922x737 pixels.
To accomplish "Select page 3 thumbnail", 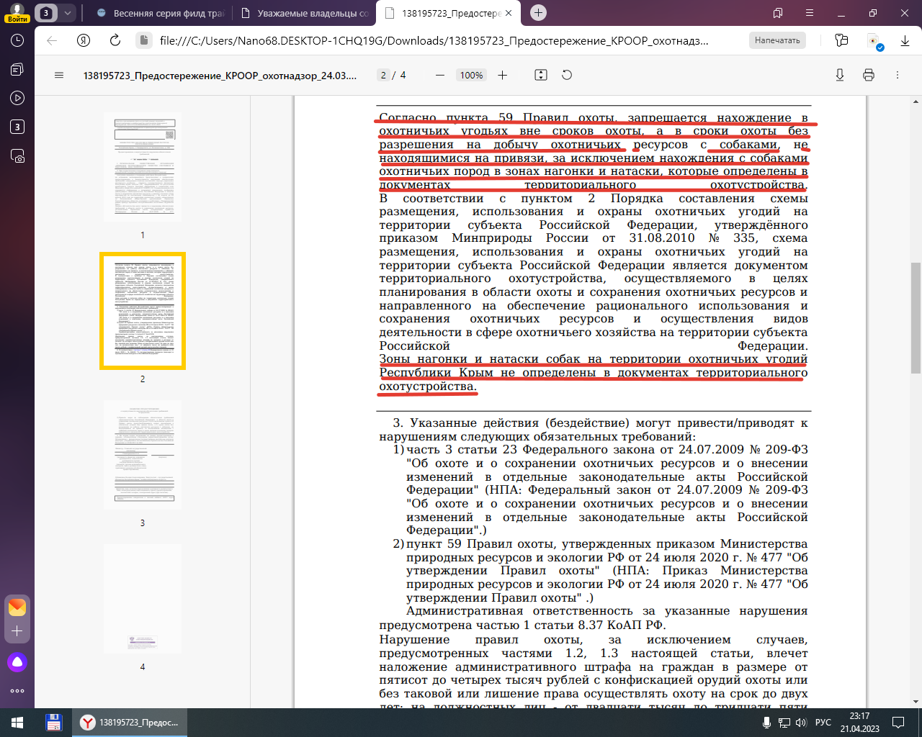I will pos(143,455).
